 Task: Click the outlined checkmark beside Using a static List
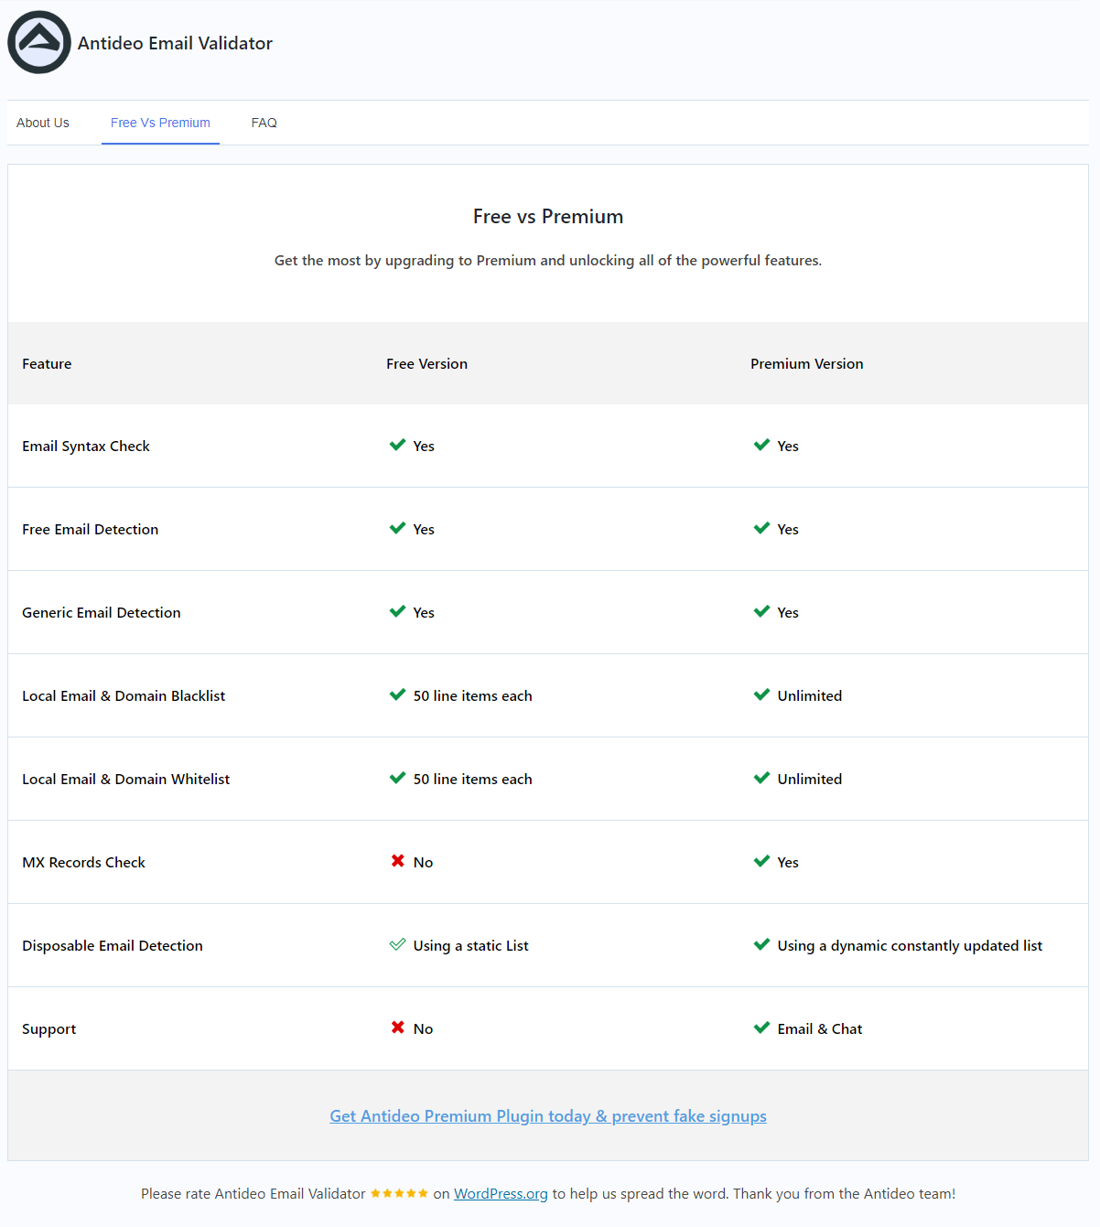[x=397, y=944]
